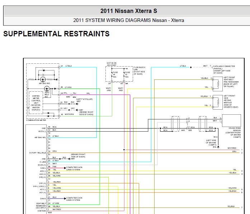Click the 'AIR BAG W/L' terminal label
Viewport: 250px width, 214px height.
click(40, 137)
